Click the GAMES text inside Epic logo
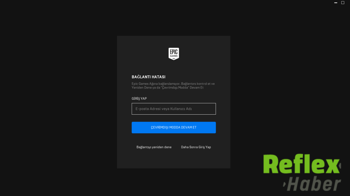Screen dimensions: 350x196 [174, 56]
